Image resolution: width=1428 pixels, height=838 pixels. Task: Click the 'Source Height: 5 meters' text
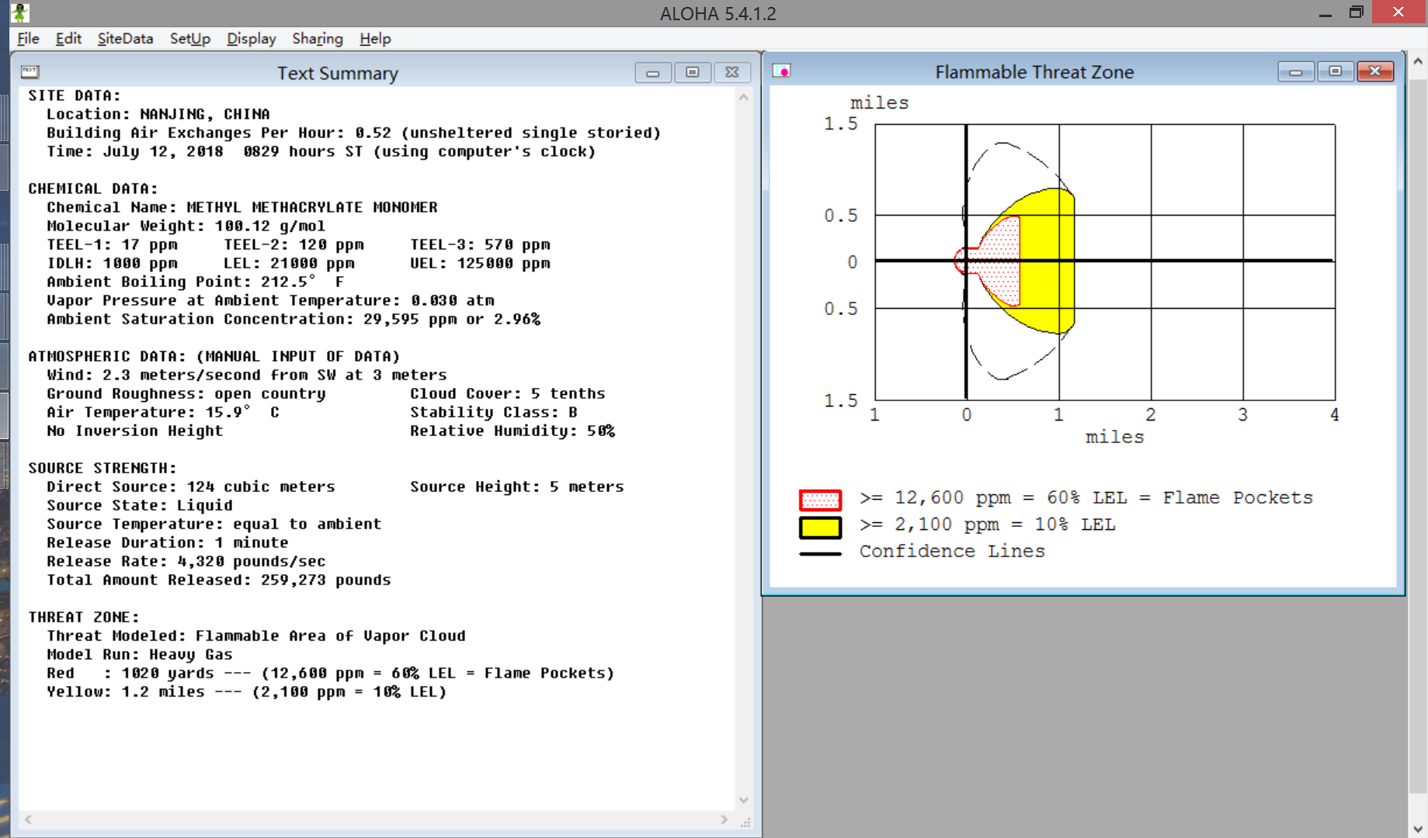[x=517, y=487]
